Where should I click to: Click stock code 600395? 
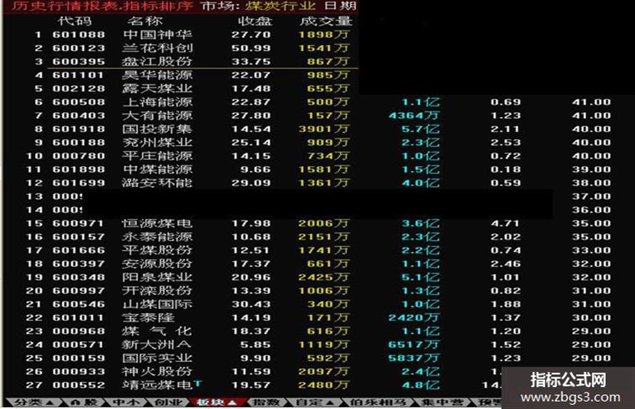pos(79,62)
